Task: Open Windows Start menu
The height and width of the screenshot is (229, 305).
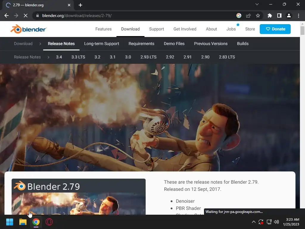Action: coord(10,222)
